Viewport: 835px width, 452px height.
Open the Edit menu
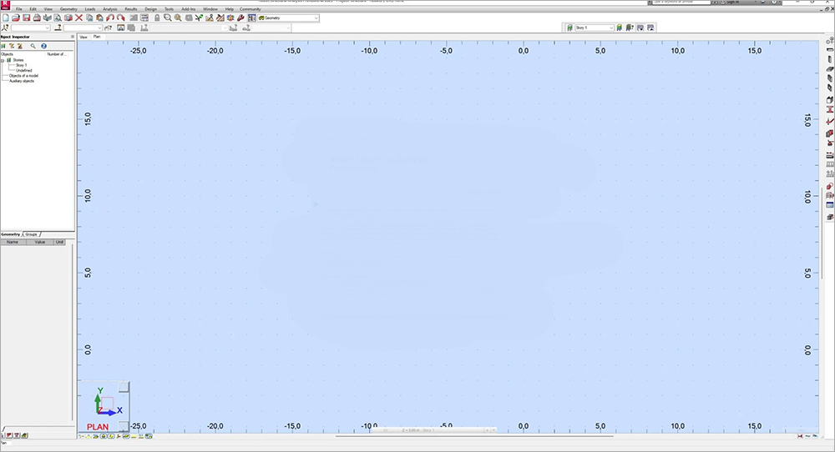point(33,9)
